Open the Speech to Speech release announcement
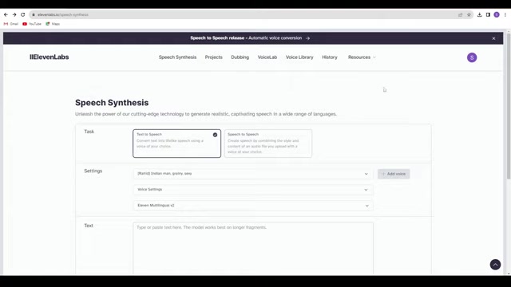This screenshot has width=511, height=287. (x=250, y=38)
